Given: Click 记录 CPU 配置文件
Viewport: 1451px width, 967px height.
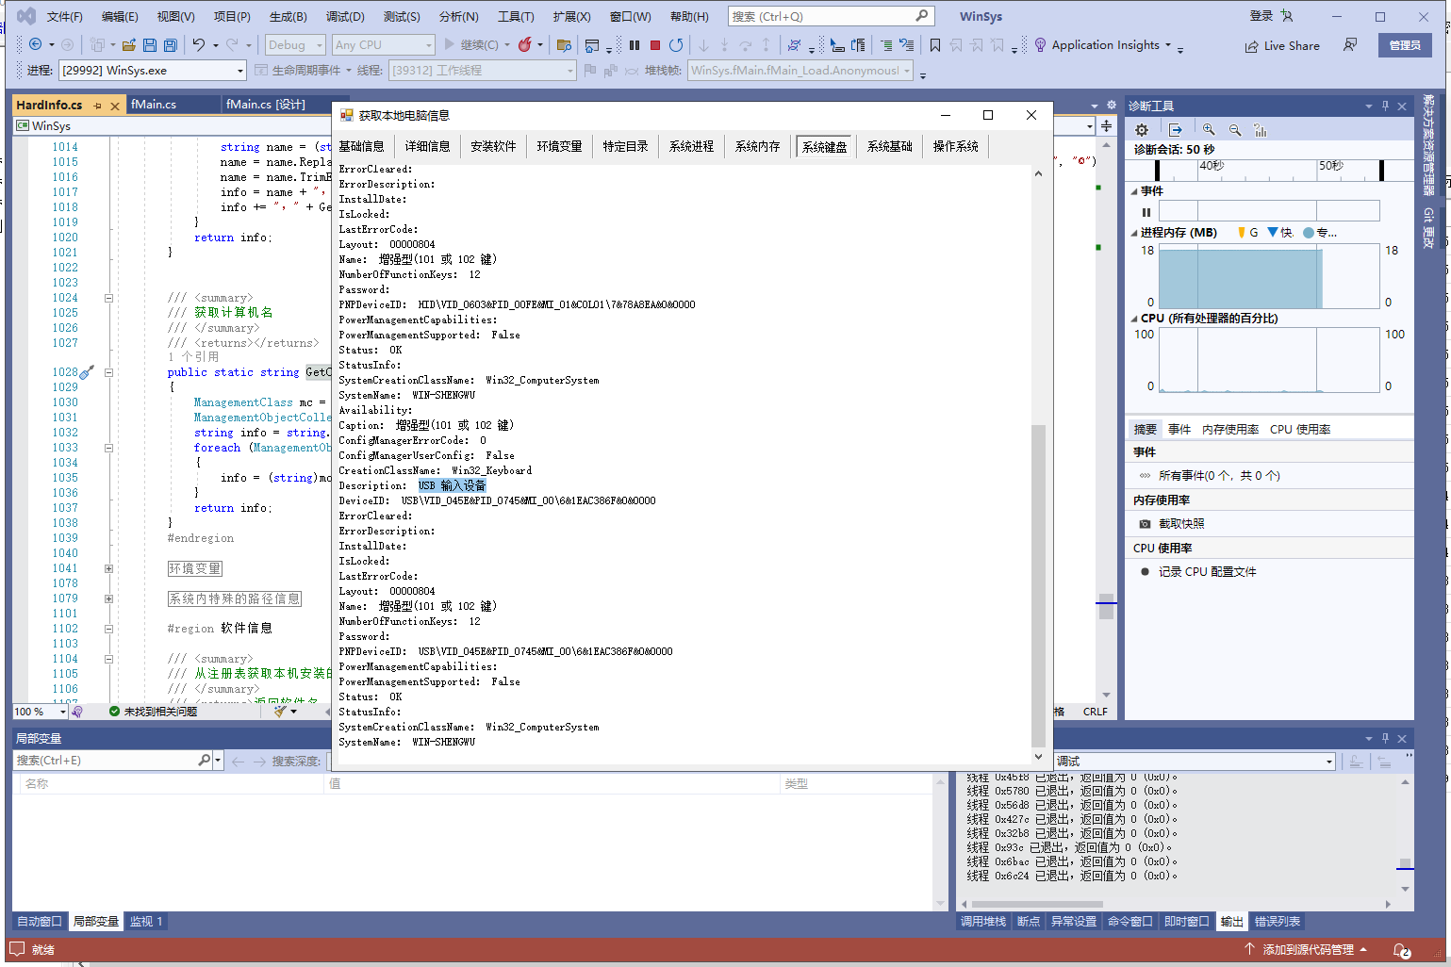Looking at the screenshot, I should click(1207, 572).
